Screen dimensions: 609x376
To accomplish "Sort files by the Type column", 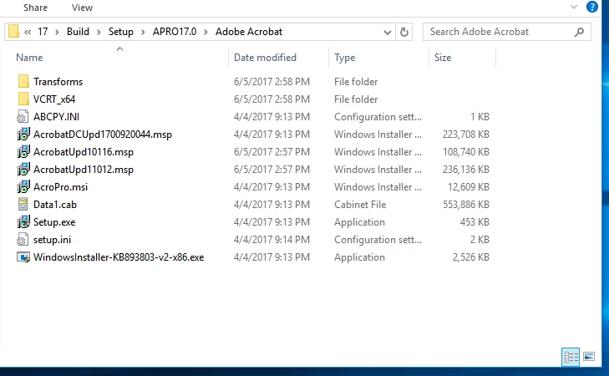I will 345,58.
